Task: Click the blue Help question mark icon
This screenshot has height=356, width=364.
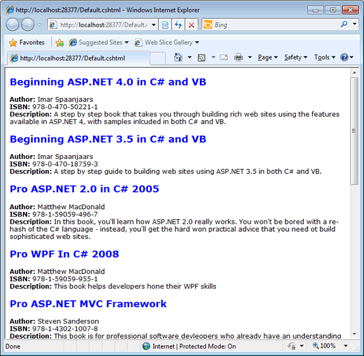Action: click(x=344, y=57)
